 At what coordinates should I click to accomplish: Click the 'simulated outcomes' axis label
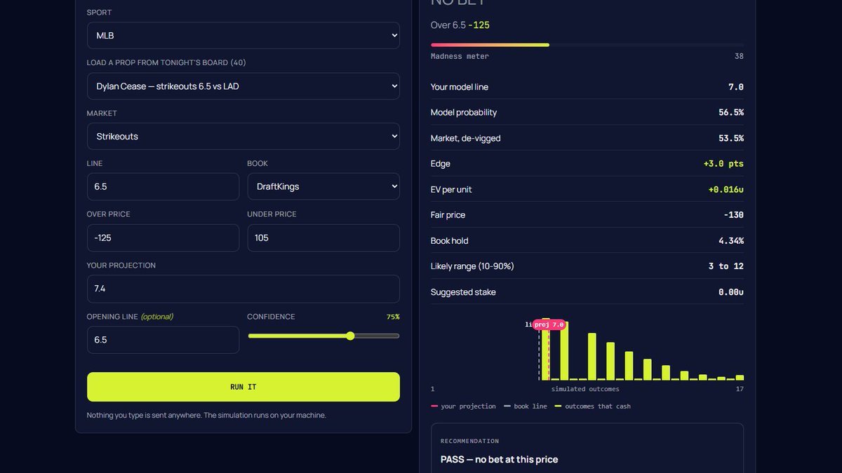pos(585,389)
